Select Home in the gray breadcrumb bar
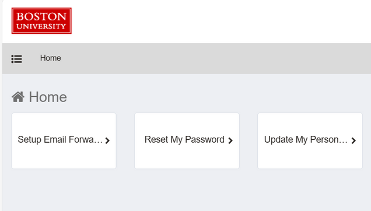 (x=50, y=58)
